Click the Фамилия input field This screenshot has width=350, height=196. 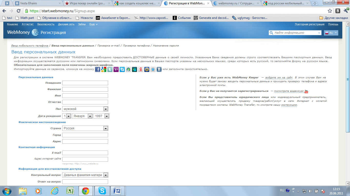tap(85, 89)
